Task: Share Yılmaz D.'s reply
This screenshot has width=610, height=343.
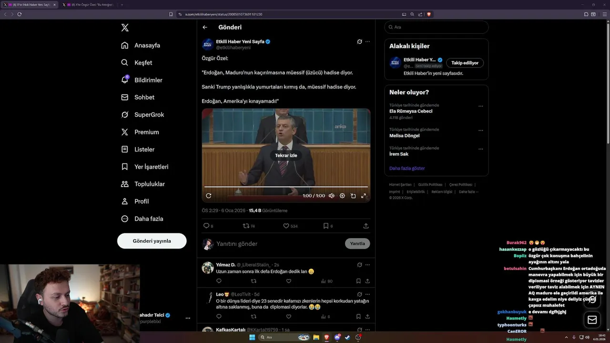Action: pos(367,281)
